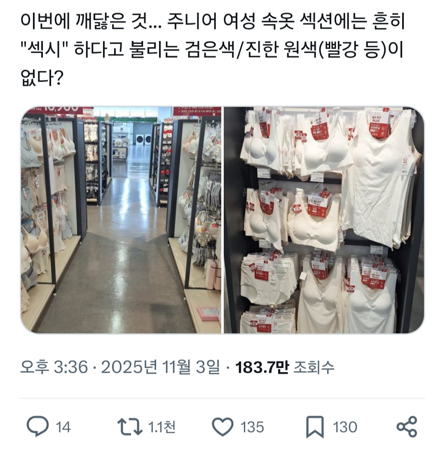The height and width of the screenshot is (453, 445).
Task: Open the right white underwear display photo
Action: pyautogui.click(x=324, y=220)
